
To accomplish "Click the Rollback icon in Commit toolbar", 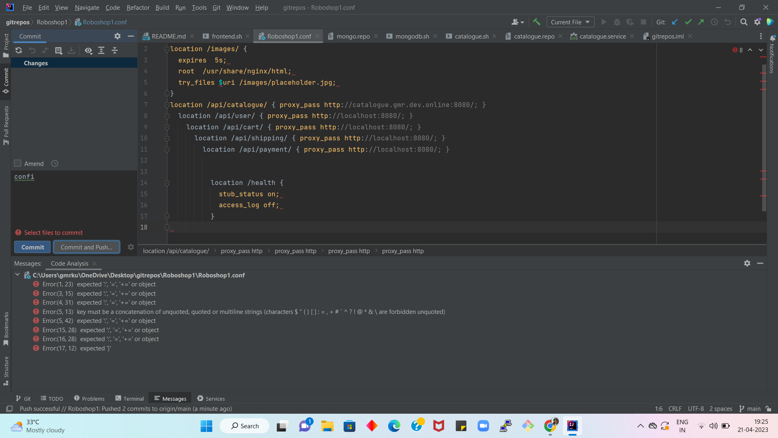I will [x=32, y=51].
